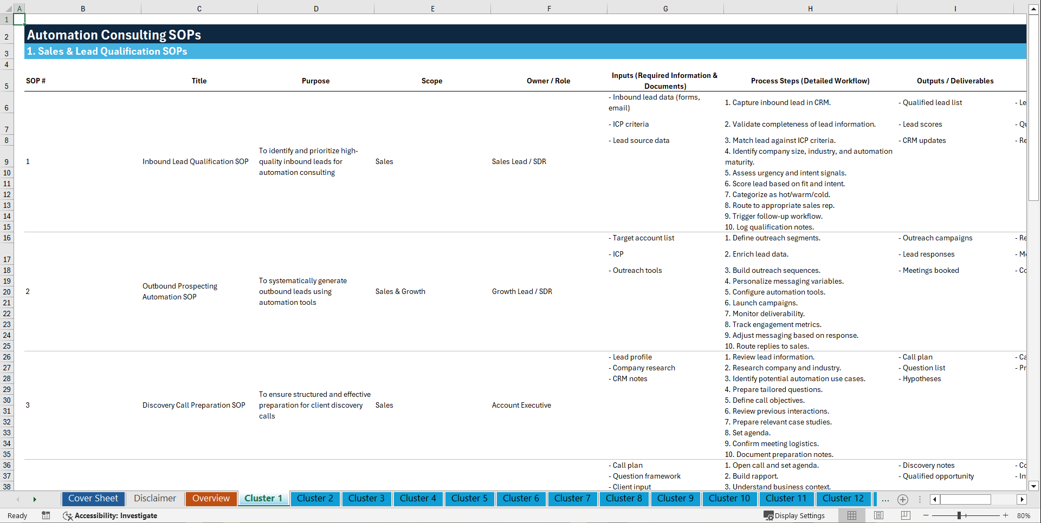Switch to the Cluster 2 tab
This screenshot has height=523, width=1041.
pos(315,499)
